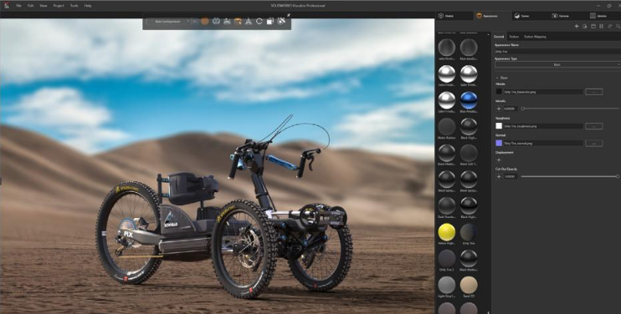Pin the floating toolbar with the pin icon

289,15
